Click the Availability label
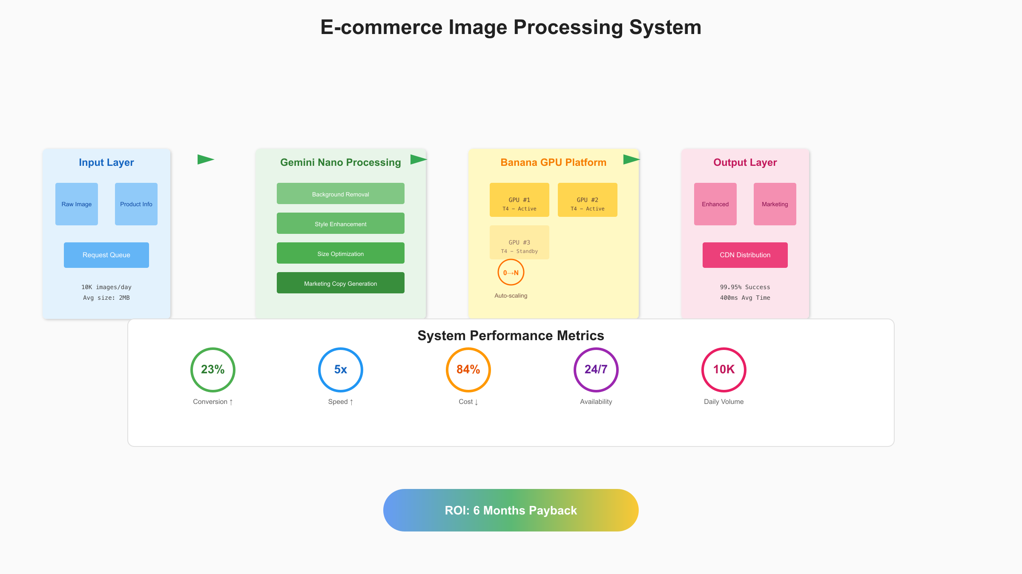 596,402
